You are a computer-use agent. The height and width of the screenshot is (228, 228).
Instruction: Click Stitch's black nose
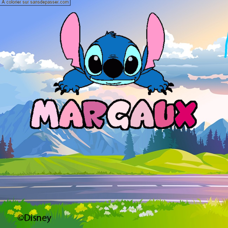[113, 68]
